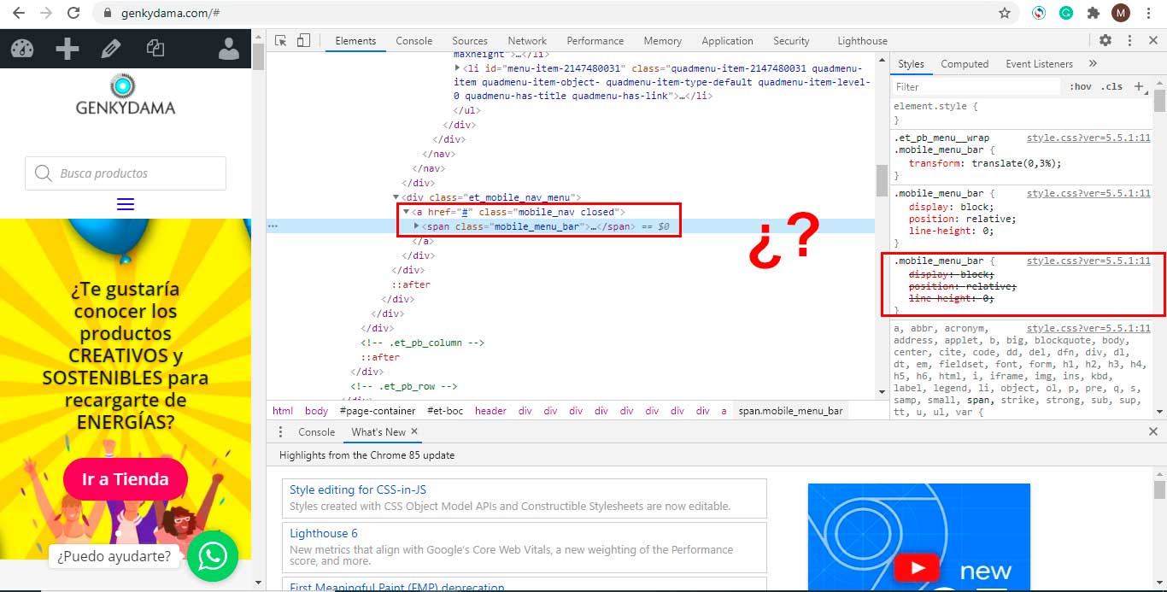Switch to the Computed pane

[x=965, y=64]
